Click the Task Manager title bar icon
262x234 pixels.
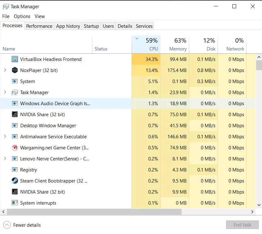pos(6,7)
